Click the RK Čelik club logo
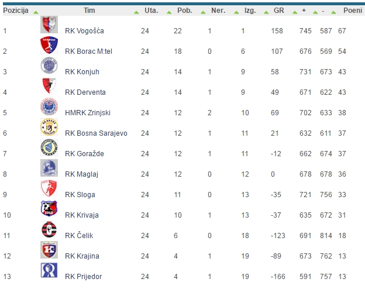Viewport: 365px width, 289px height. [49, 230]
